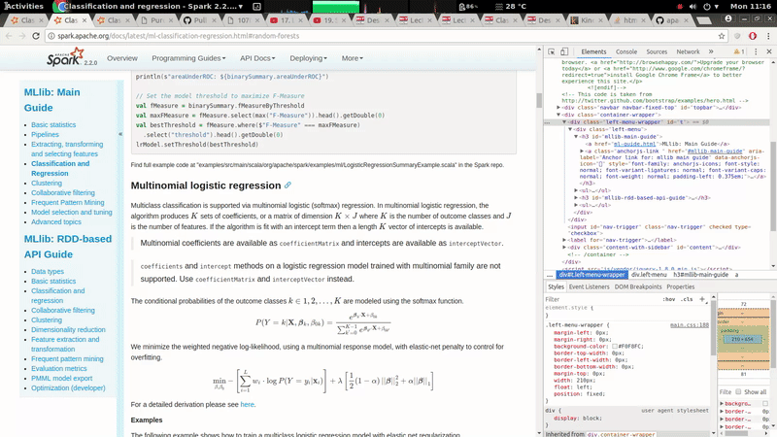The height and width of the screenshot is (437, 777).
Task: Click the page vertical scrollbar thumb
Action: (x=539, y=100)
